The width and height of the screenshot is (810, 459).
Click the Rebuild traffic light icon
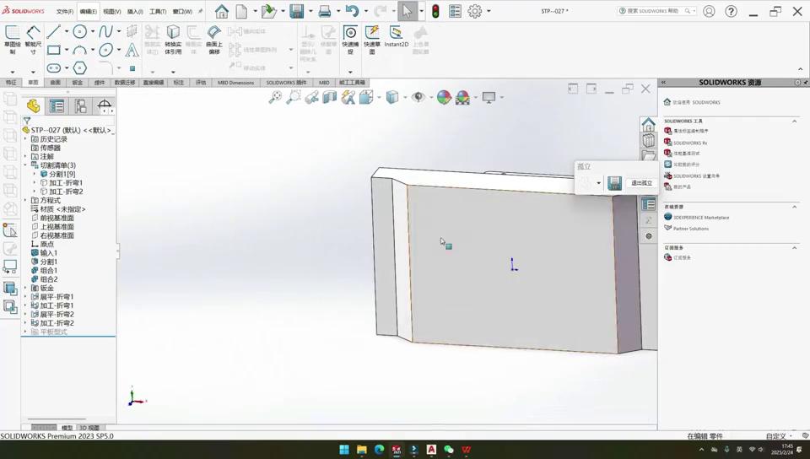pyautogui.click(x=435, y=12)
